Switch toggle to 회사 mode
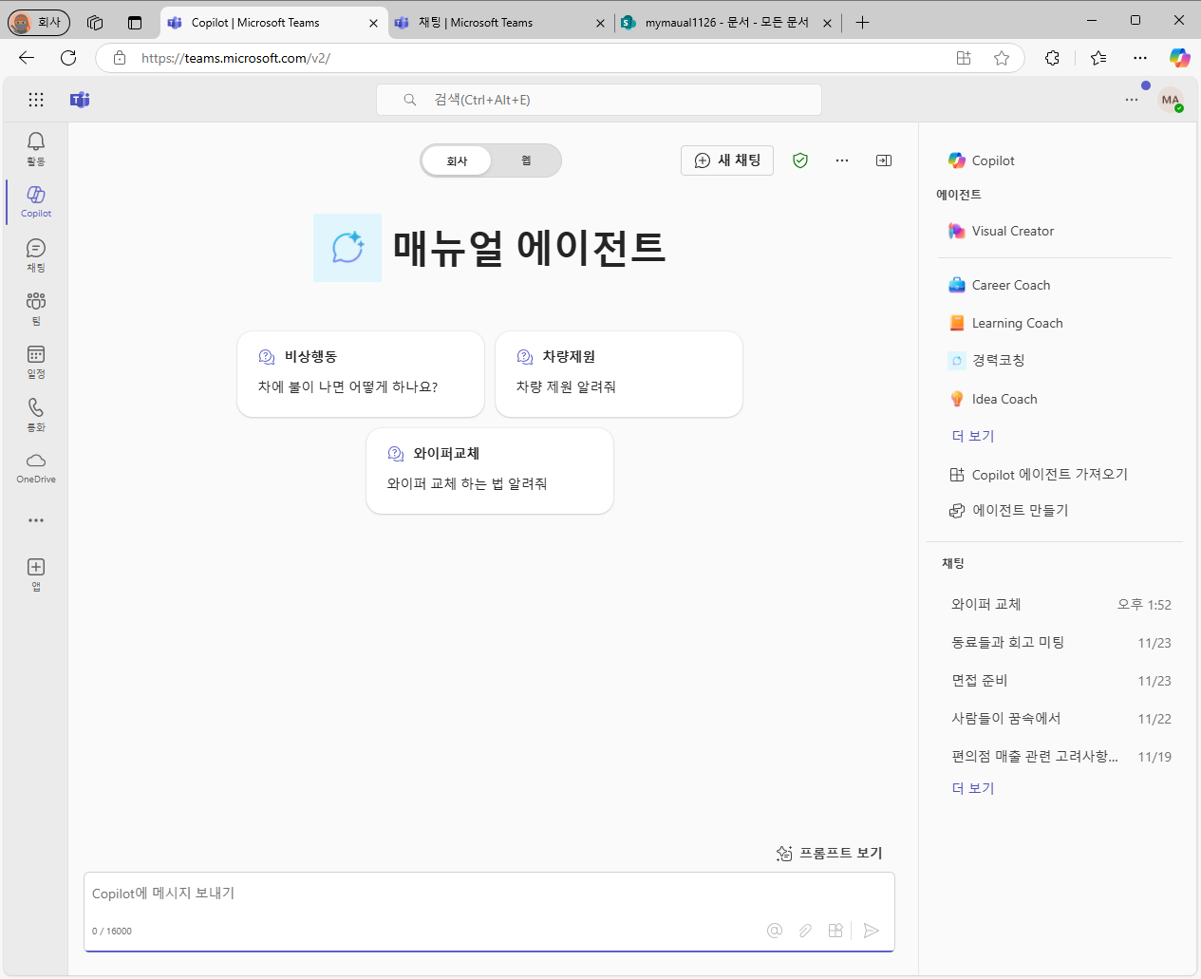Image resolution: width=1201 pixels, height=979 pixels. pyautogui.click(x=458, y=160)
